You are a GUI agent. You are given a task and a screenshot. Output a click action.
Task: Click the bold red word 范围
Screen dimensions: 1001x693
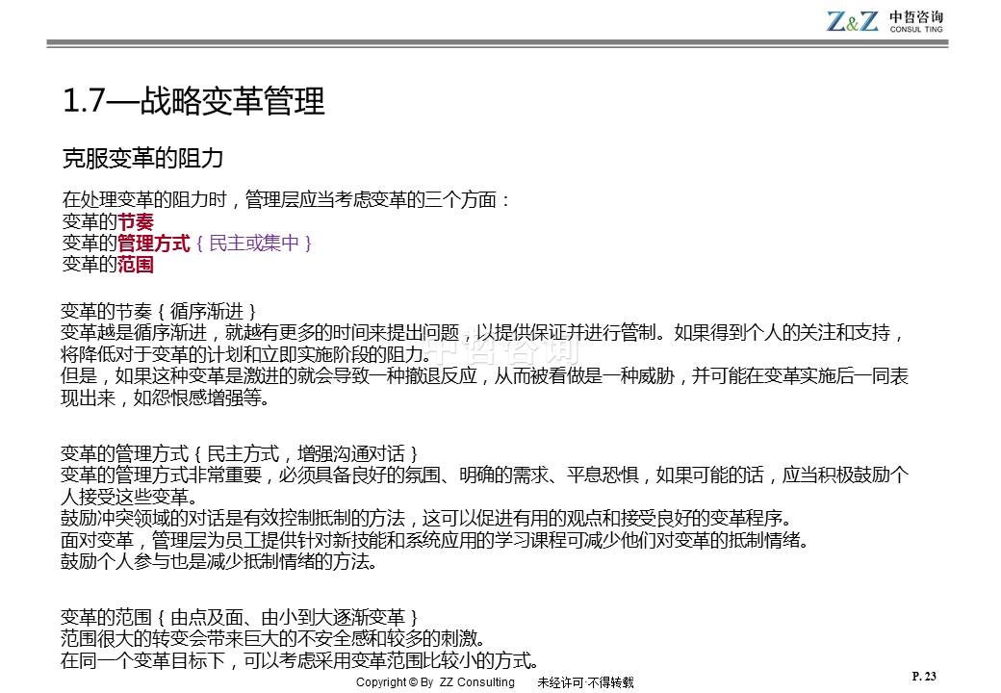[136, 264]
